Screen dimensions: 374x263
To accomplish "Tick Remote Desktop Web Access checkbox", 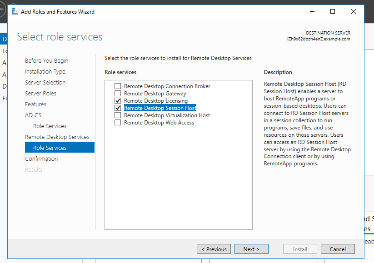I will [x=118, y=122].
